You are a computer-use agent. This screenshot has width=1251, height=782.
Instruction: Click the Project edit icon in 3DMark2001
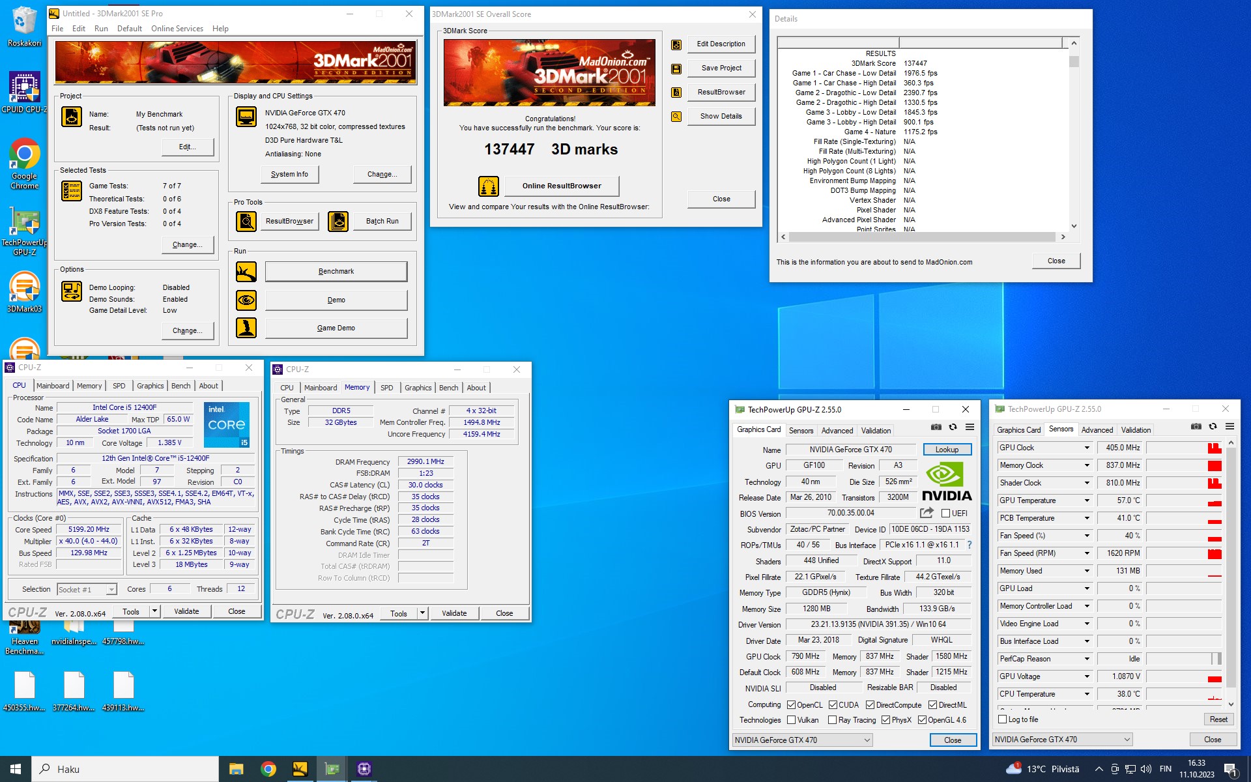[72, 117]
